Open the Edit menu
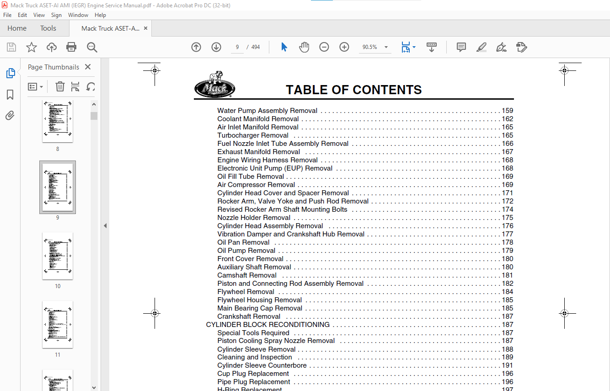The width and height of the screenshot is (610, 391). click(22, 15)
